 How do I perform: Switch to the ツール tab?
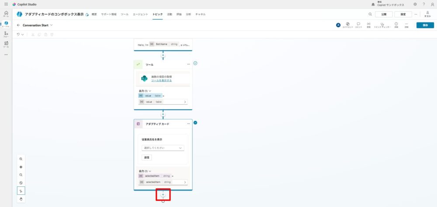point(125,14)
